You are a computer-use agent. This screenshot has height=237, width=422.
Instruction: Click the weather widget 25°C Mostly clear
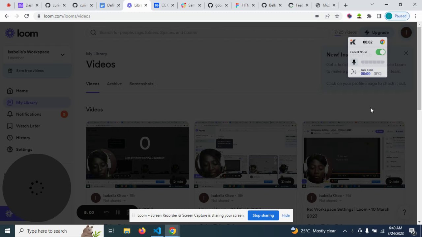click(x=314, y=231)
